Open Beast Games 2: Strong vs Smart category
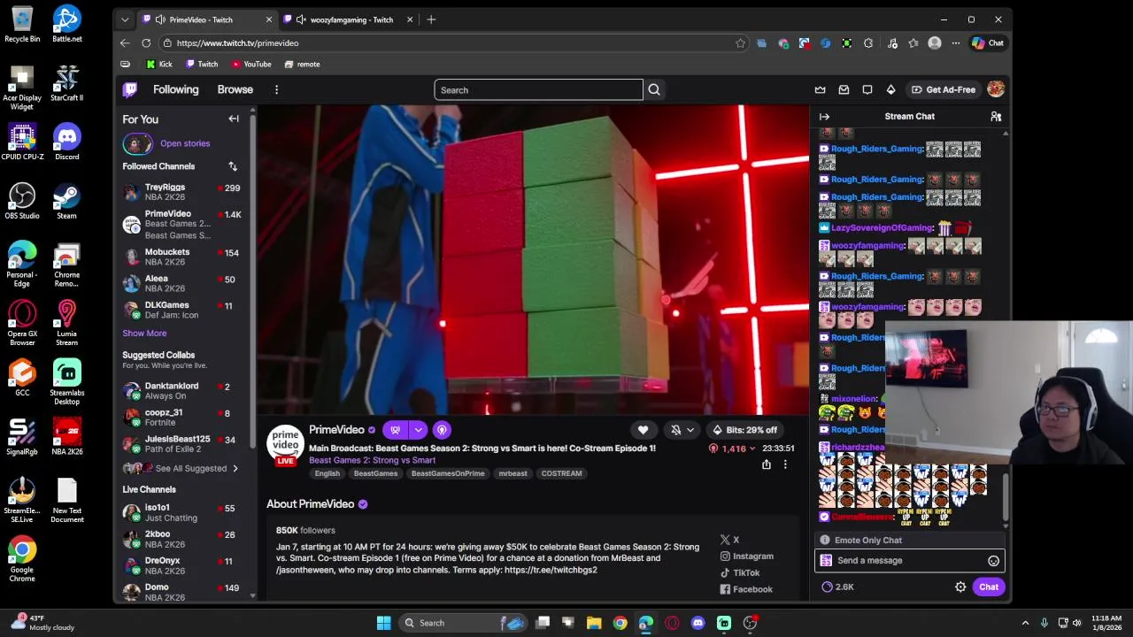 coord(372,460)
